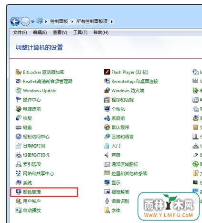
Task: Open the 查看(V) menu
Action: pyautogui.click(x=60, y=32)
